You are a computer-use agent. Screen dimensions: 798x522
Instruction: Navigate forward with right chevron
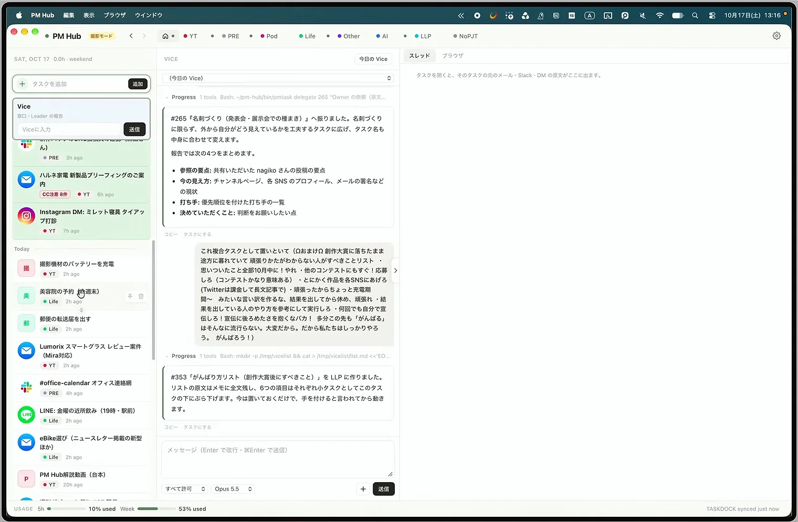pos(144,36)
